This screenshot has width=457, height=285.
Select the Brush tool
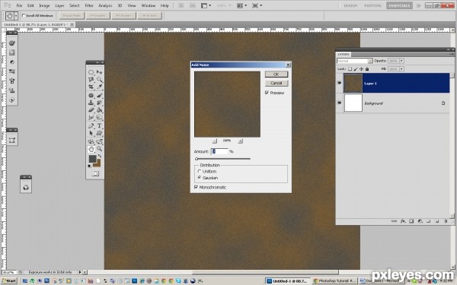click(99, 96)
